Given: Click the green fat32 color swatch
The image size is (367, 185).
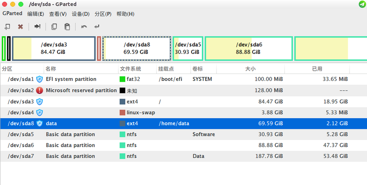Looking at the screenshot, I should click(122, 79).
